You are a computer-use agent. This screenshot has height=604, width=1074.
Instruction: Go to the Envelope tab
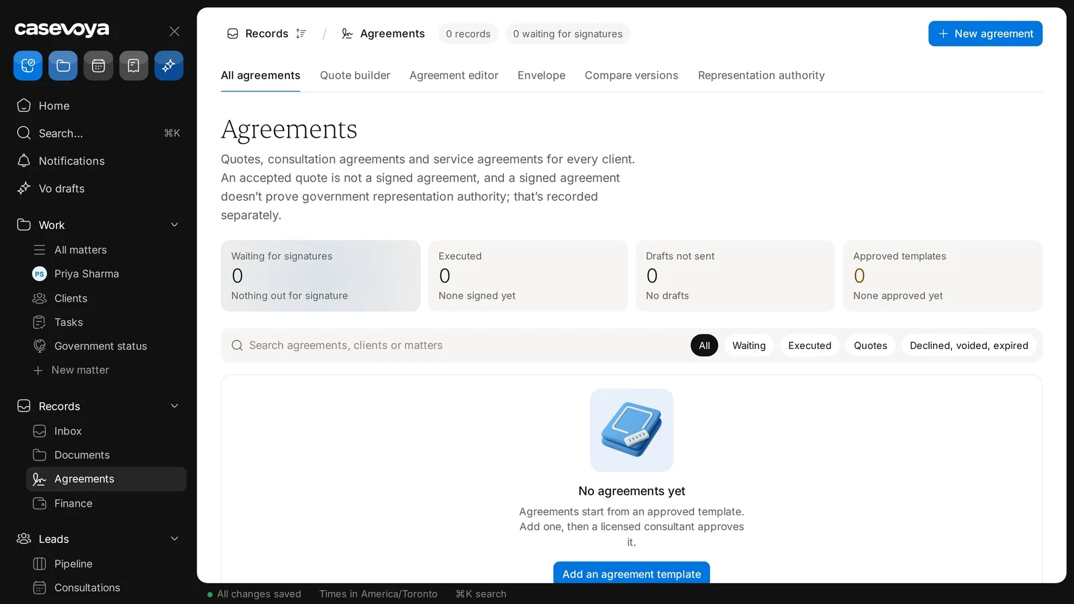[542, 75]
